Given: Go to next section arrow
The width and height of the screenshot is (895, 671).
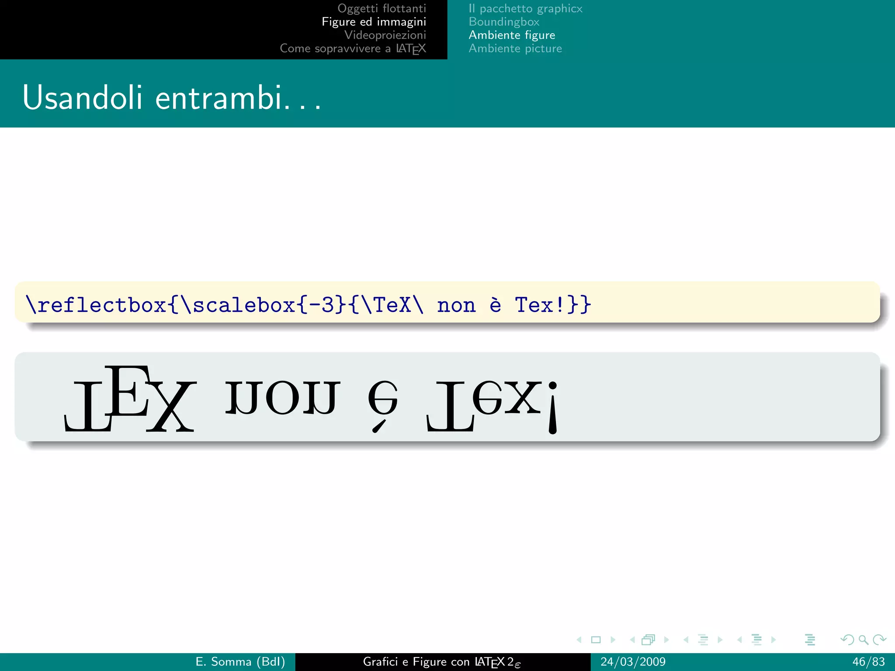Looking at the screenshot, I should [x=774, y=640].
